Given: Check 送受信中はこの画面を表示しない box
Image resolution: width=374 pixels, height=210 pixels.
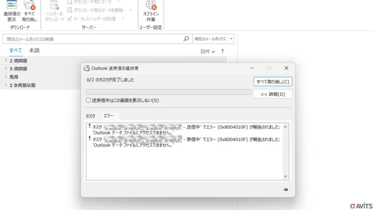Looking at the screenshot, I should (88, 100).
